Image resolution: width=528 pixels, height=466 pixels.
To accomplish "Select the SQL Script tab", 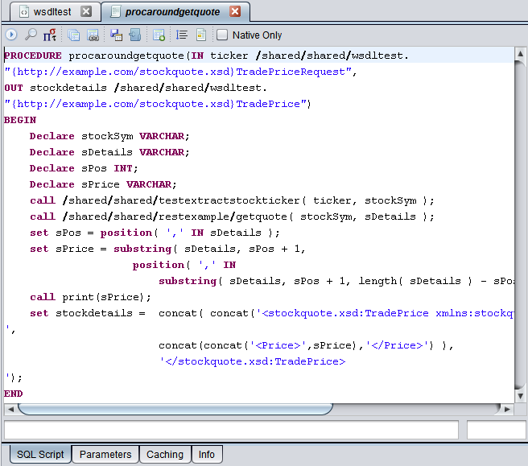I will pyautogui.click(x=40, y=455).
